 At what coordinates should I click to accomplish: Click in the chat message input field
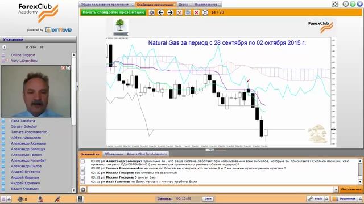[210, 190]
